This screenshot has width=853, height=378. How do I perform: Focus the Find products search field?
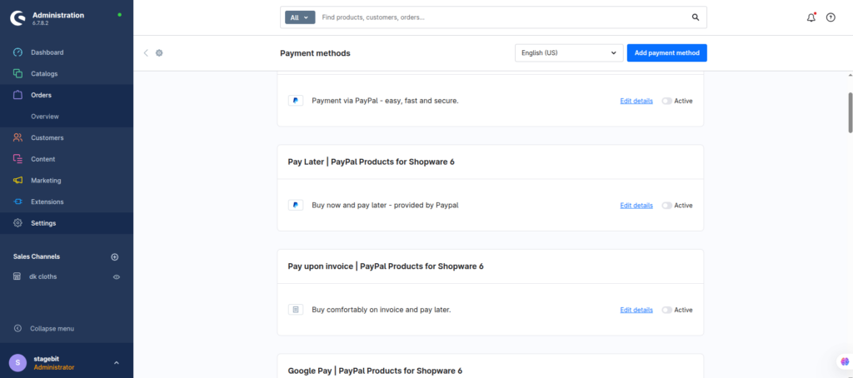click(x=503, y=17)
